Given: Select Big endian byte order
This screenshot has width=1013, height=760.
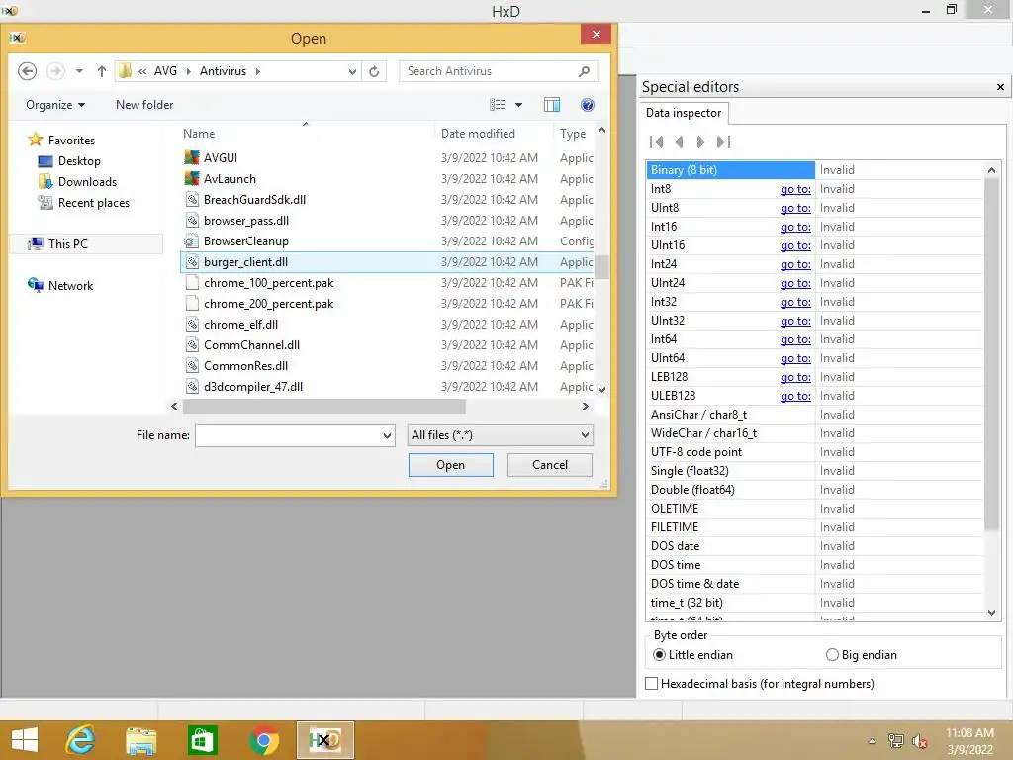Looking at the screenshot, I should pos(832,655).
